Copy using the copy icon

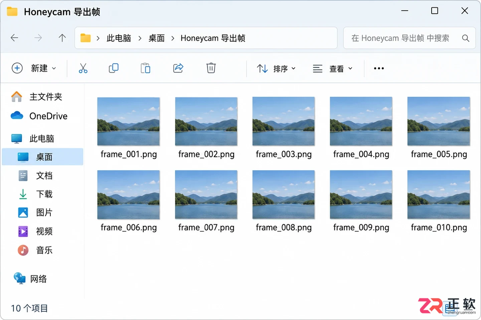click(114, 68)
